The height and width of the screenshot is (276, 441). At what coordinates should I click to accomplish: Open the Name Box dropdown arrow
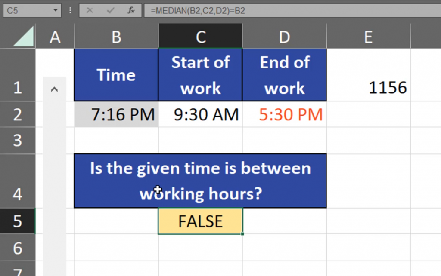[x=56, y=10]
